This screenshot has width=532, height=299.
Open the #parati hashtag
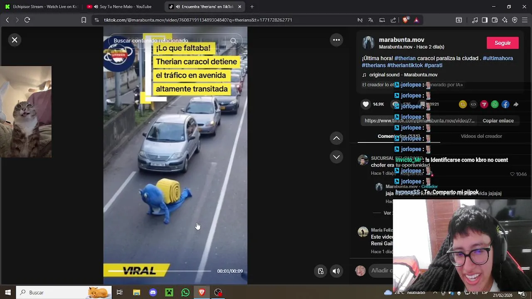(x=433, y=65)
